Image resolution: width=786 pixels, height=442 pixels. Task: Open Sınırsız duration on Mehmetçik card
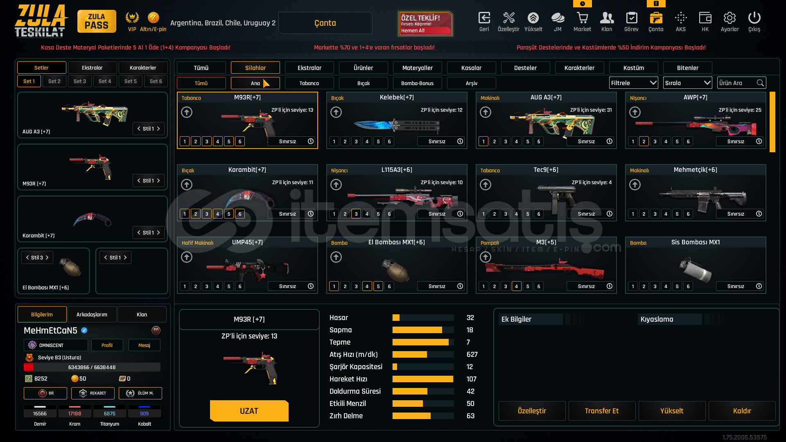740,214
